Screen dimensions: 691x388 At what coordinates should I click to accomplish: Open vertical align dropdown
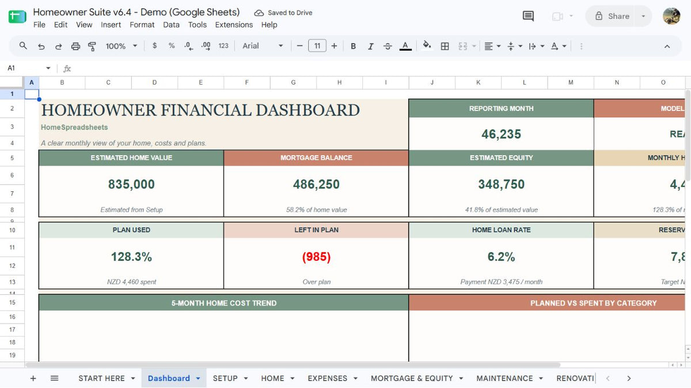[x=514, y=46]
